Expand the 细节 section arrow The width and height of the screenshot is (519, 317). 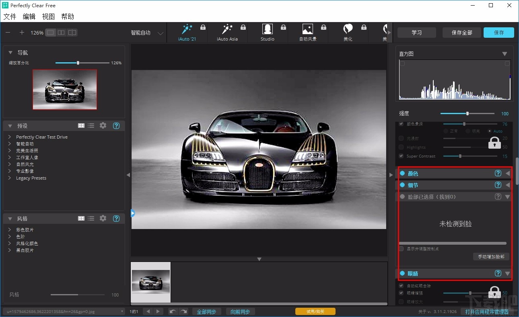[x=507, y=185]
